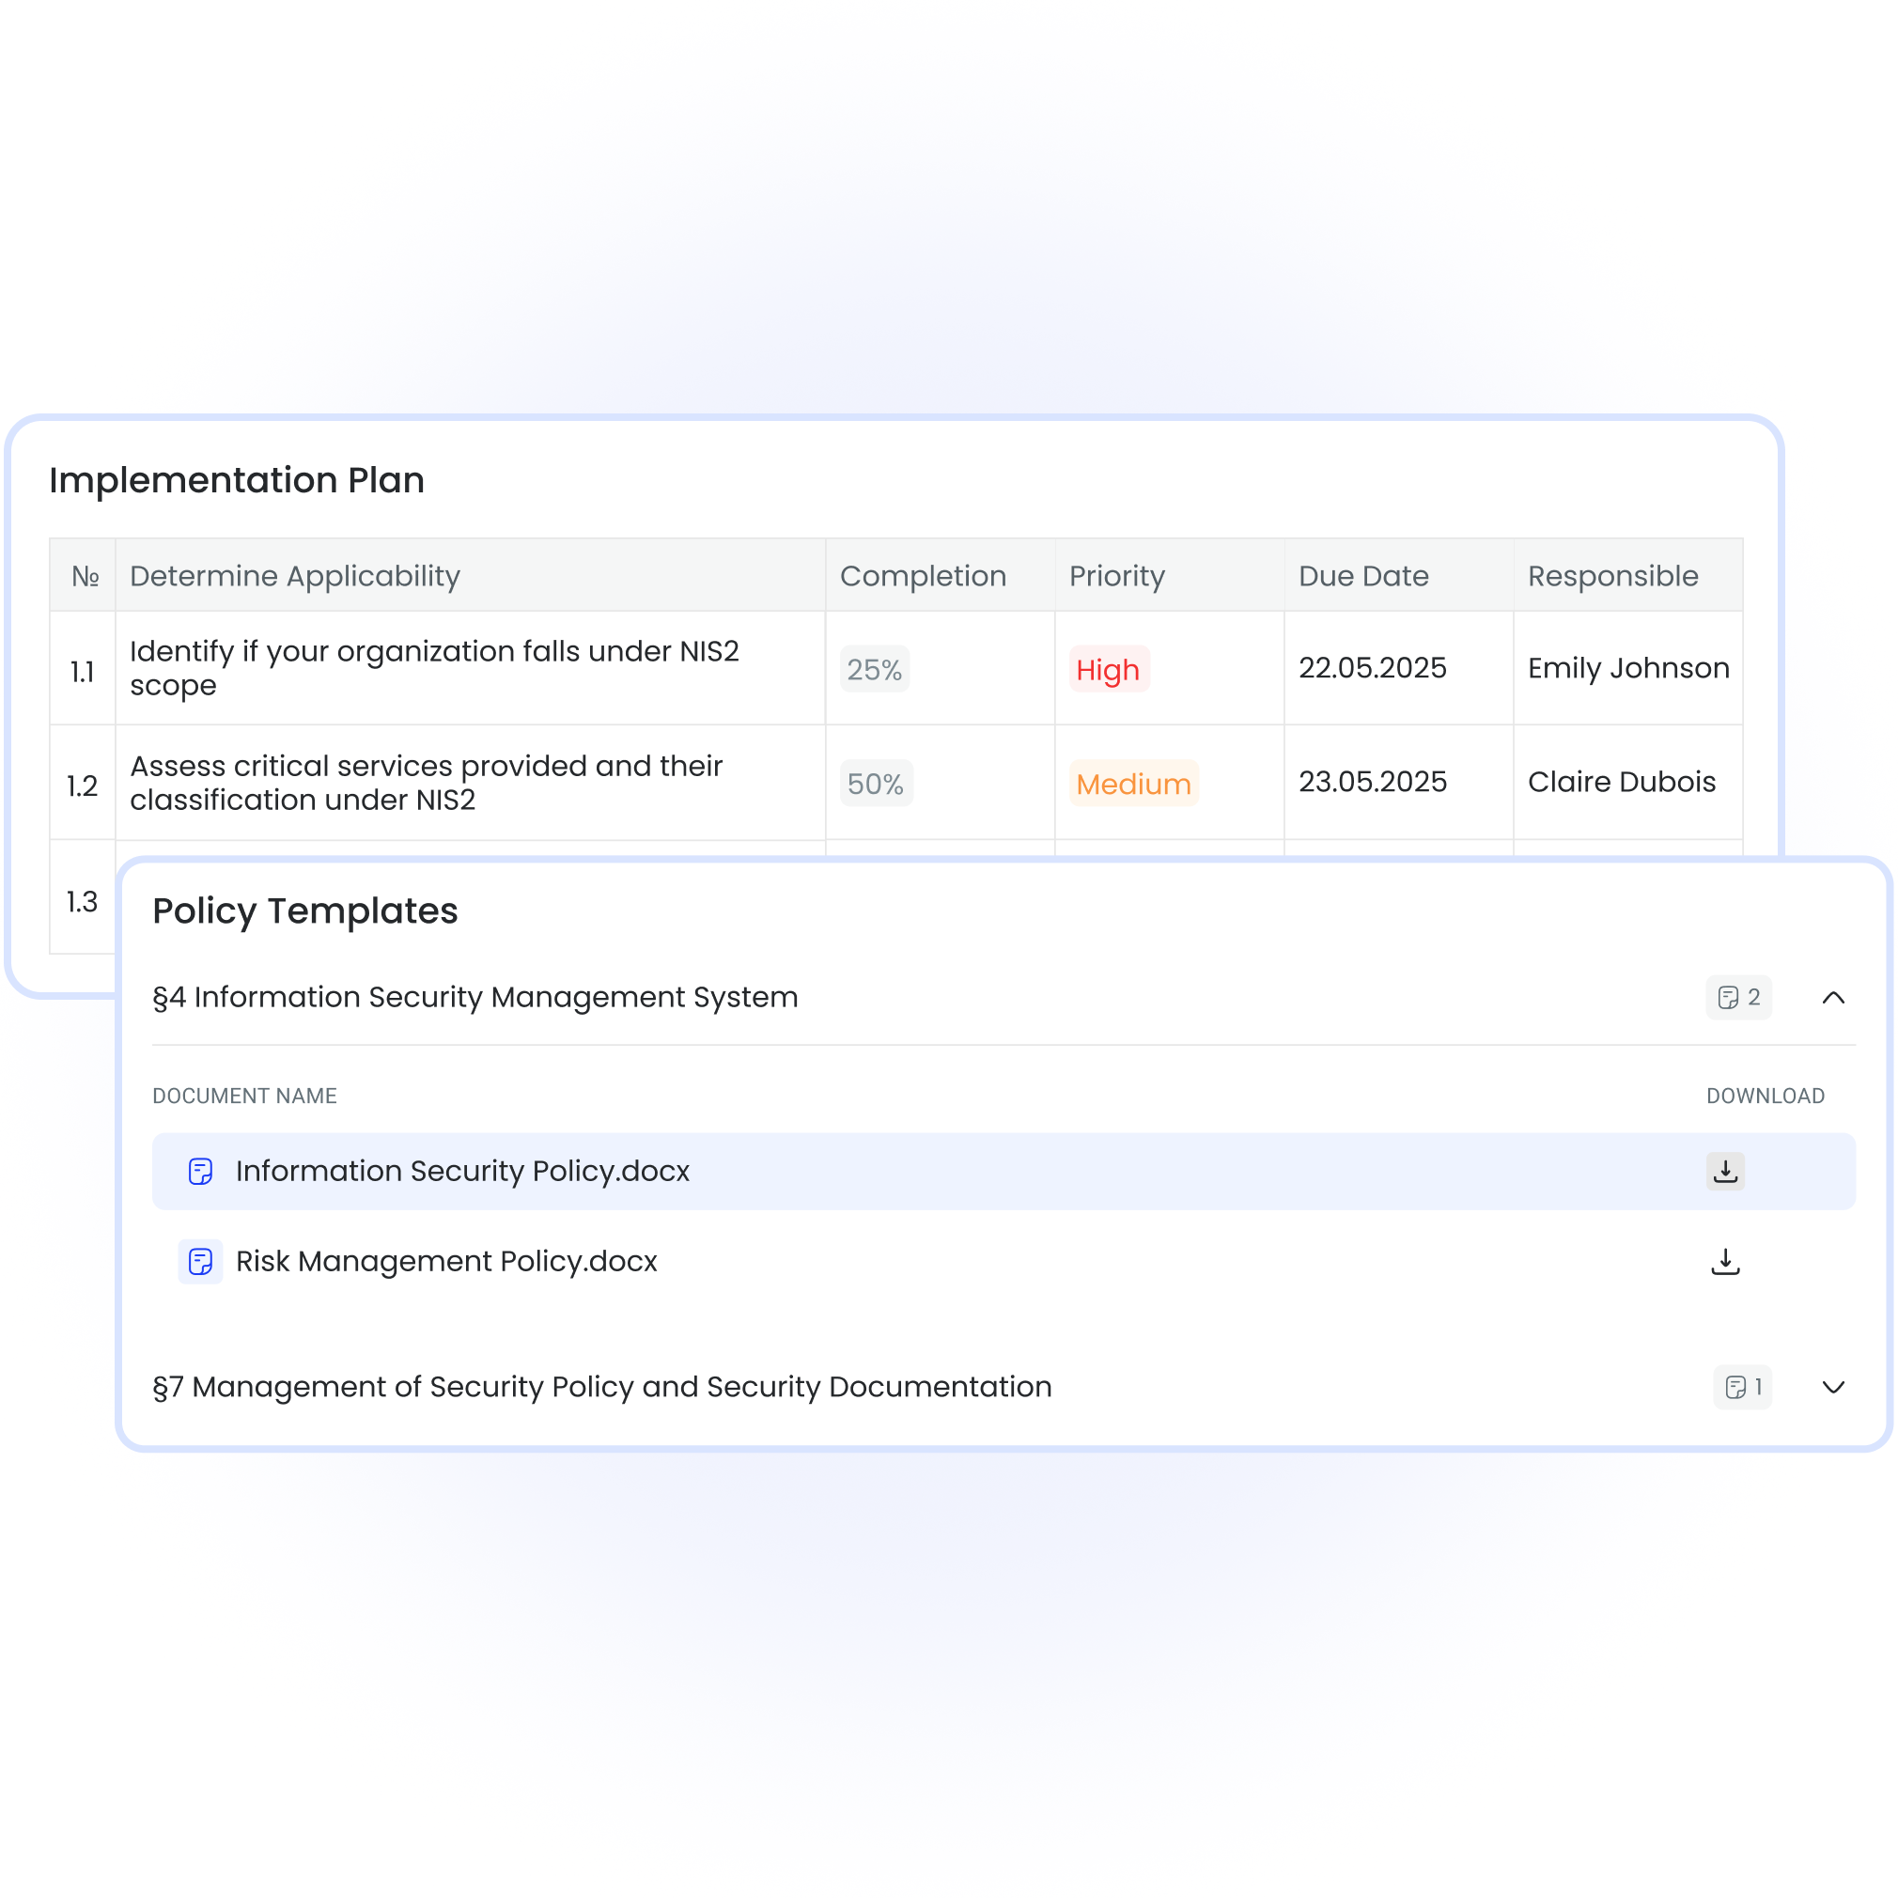The image size is (1898, 1898).
Task: Sort by the Due Date column header
Action: pyautogui.click(x=1363, y=576)
